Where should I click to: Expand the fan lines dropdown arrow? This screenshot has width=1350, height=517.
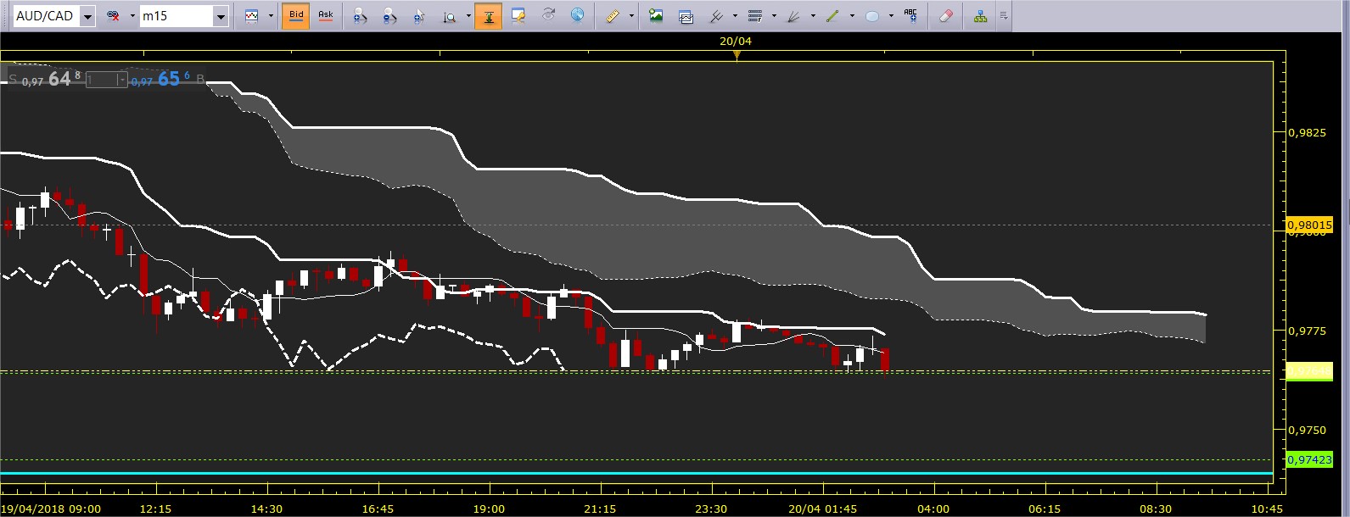pyautogui.click(x=813, y=16)
